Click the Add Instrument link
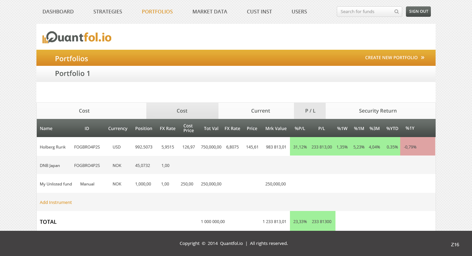472x256 pixels. point(56,203)
